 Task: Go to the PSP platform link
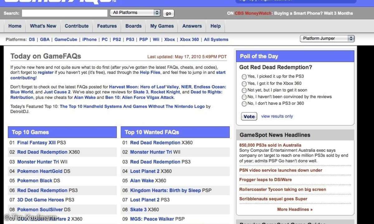pyautogui.click(x=144, y=40)
